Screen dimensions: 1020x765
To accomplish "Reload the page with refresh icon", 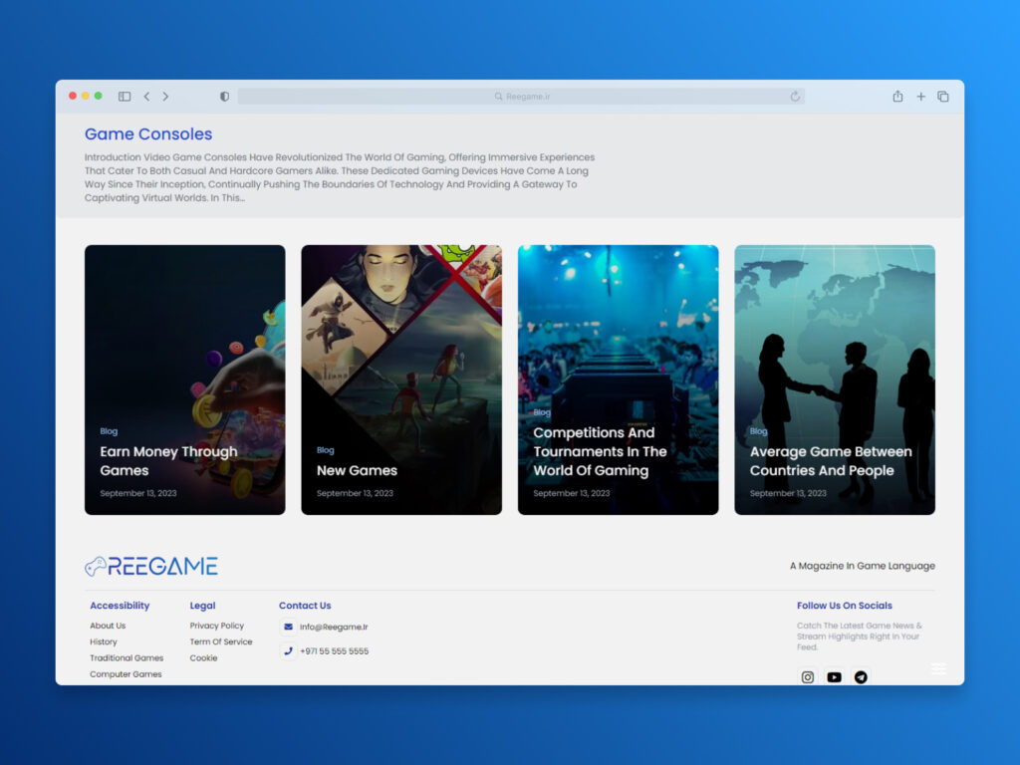I will point(795,97).
